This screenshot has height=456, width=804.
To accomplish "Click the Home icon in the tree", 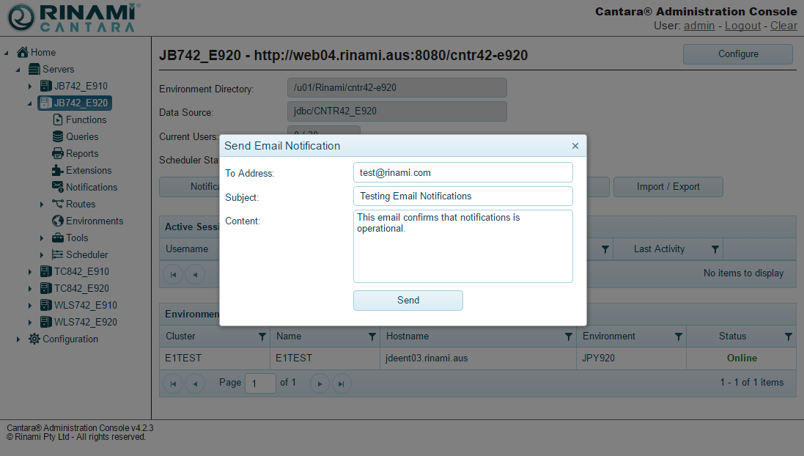I will pyautogui.click(x=23, y=52).
